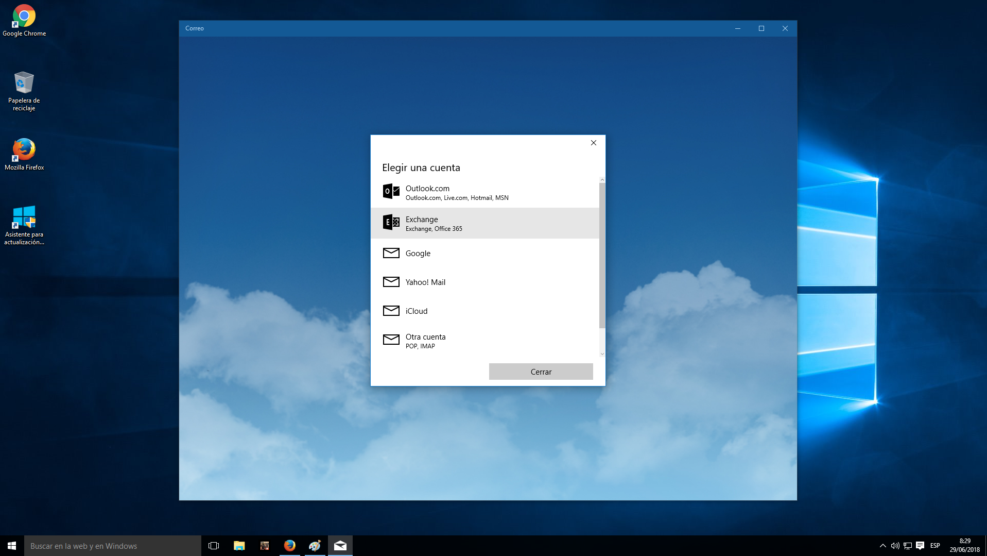Screen dimensions: 987x556
Task: Open the taskbar app next to File Explorer
Action: click(265, 546)
